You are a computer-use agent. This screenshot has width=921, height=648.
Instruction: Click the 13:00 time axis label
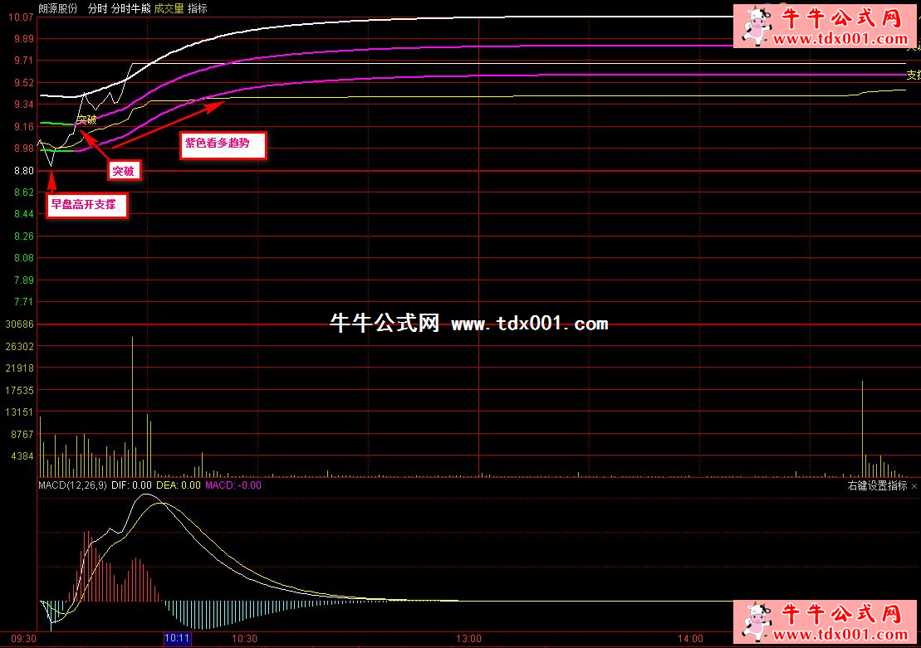pos(468,639)
